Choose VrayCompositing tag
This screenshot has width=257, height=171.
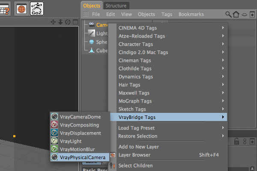(x=80, y=125)
